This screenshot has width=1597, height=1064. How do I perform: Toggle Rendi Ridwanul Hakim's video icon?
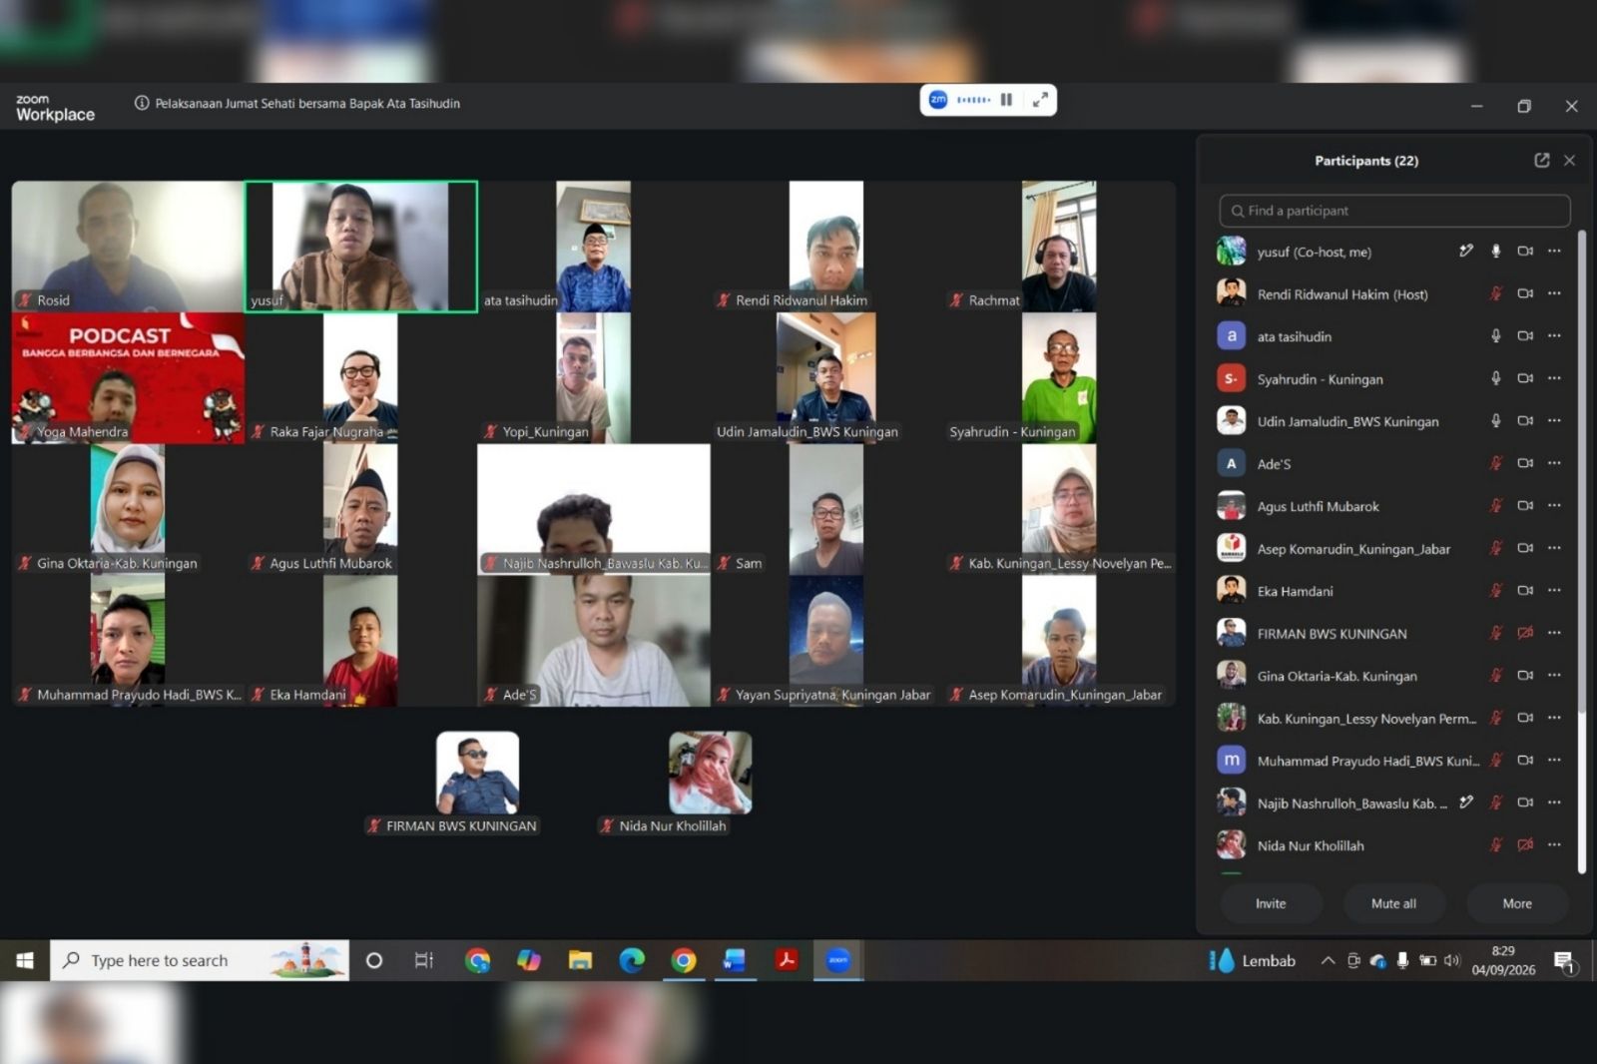pyautogui.click(x=1525, y=293)
